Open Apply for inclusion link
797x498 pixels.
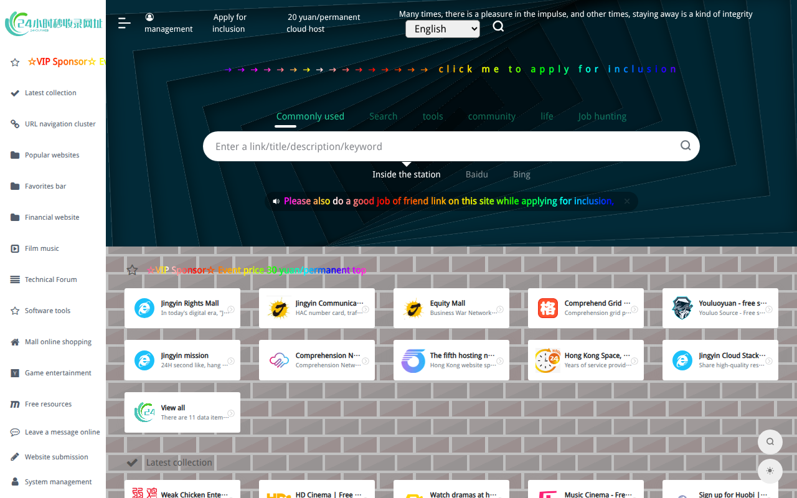tap(229, 23)
